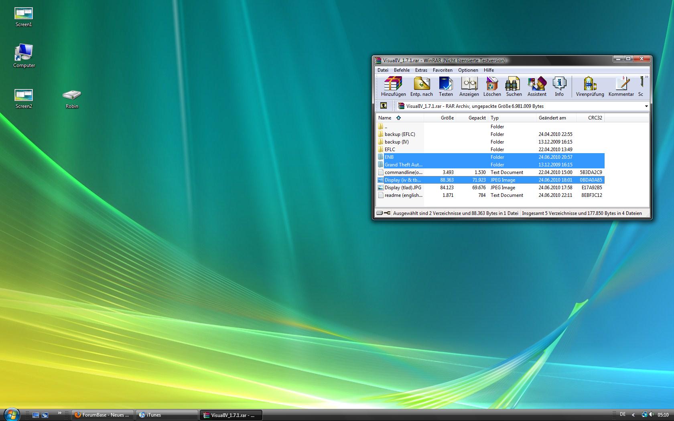This screenshot has height=421, width=674.
Task: Select the backup (EFLC) folder
Action: coord(490,134)
